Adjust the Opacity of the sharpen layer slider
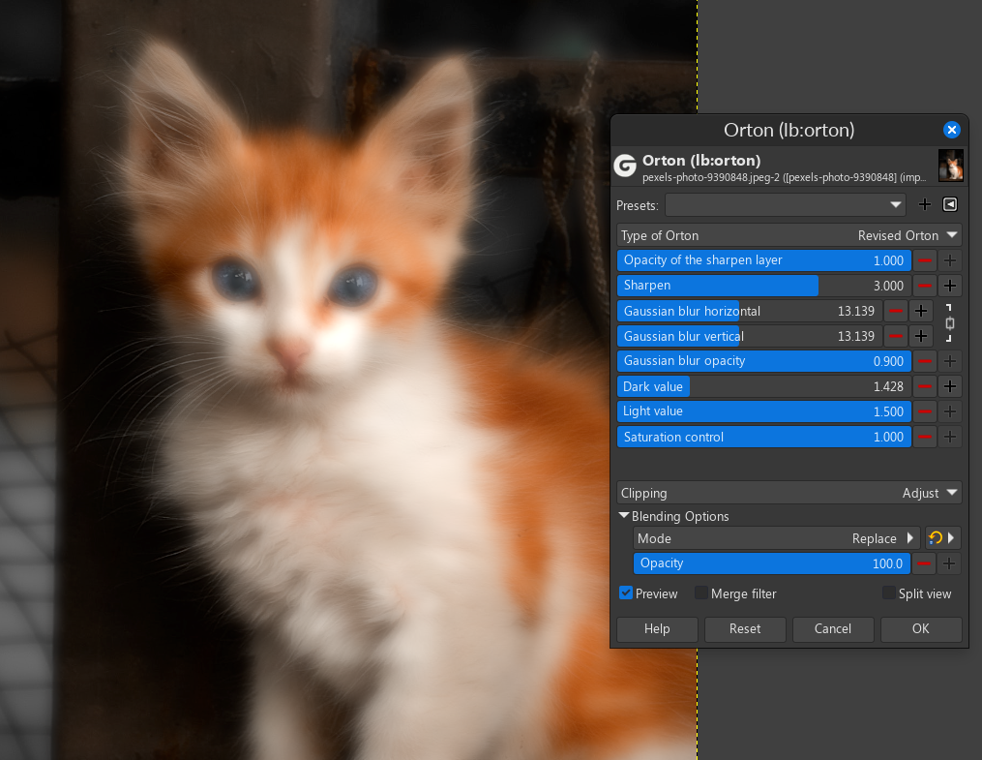Screen dimensions: 982x760 (764, 260)
